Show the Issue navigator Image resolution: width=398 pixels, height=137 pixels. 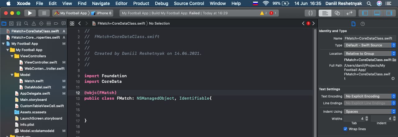pyautogui.click(x=34, y=23)
